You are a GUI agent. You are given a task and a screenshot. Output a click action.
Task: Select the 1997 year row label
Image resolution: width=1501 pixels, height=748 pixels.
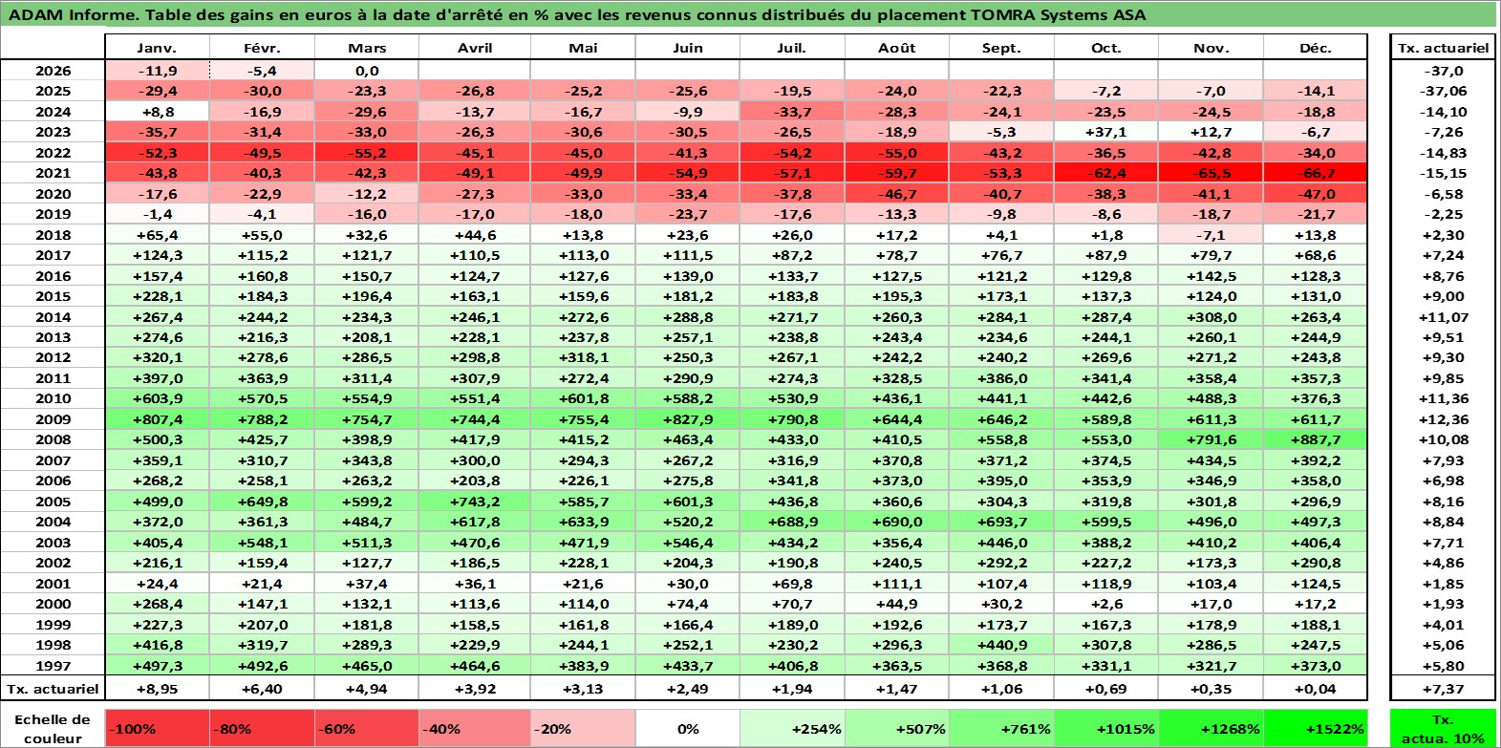53,666
